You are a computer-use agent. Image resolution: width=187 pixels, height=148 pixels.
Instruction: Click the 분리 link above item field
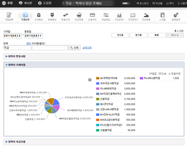click(29, 44)
